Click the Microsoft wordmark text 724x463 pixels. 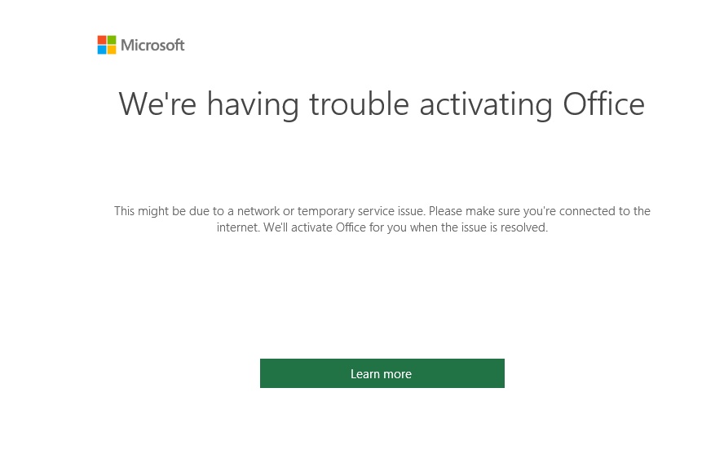152,45
